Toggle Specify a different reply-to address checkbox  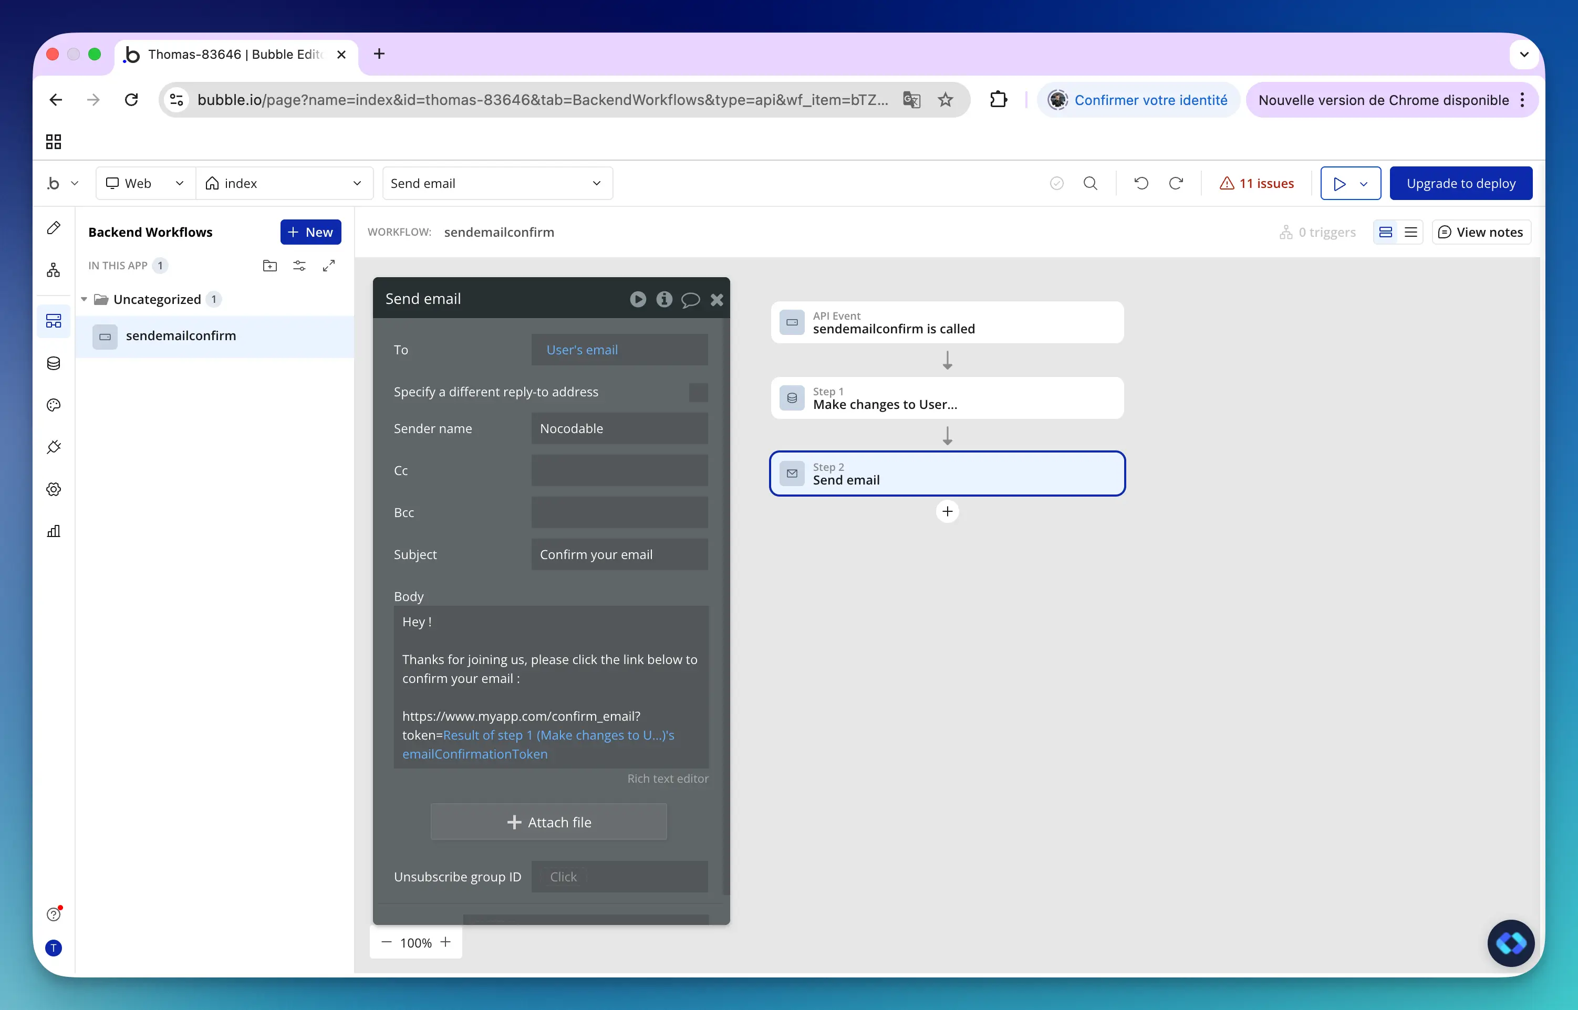[698, 392]
